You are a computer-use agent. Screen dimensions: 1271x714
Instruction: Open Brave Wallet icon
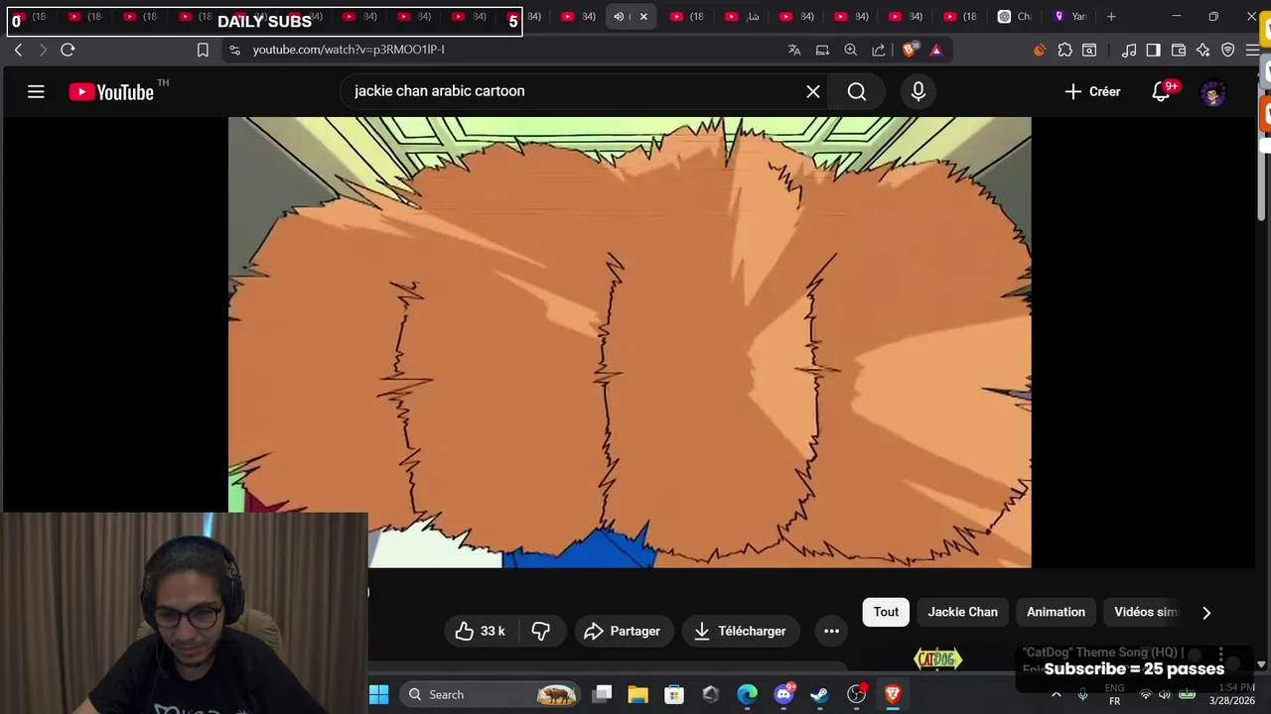pyautogui.click(x=1179, y=50)
